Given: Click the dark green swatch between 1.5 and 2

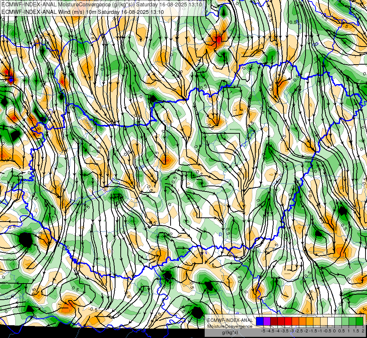Looking at the screenshot, I should [x=360, y=321].
